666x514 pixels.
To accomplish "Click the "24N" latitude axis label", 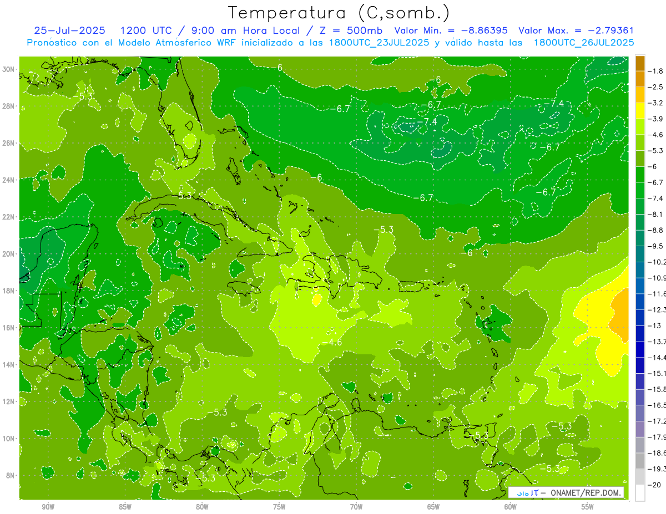I will 8,180.
